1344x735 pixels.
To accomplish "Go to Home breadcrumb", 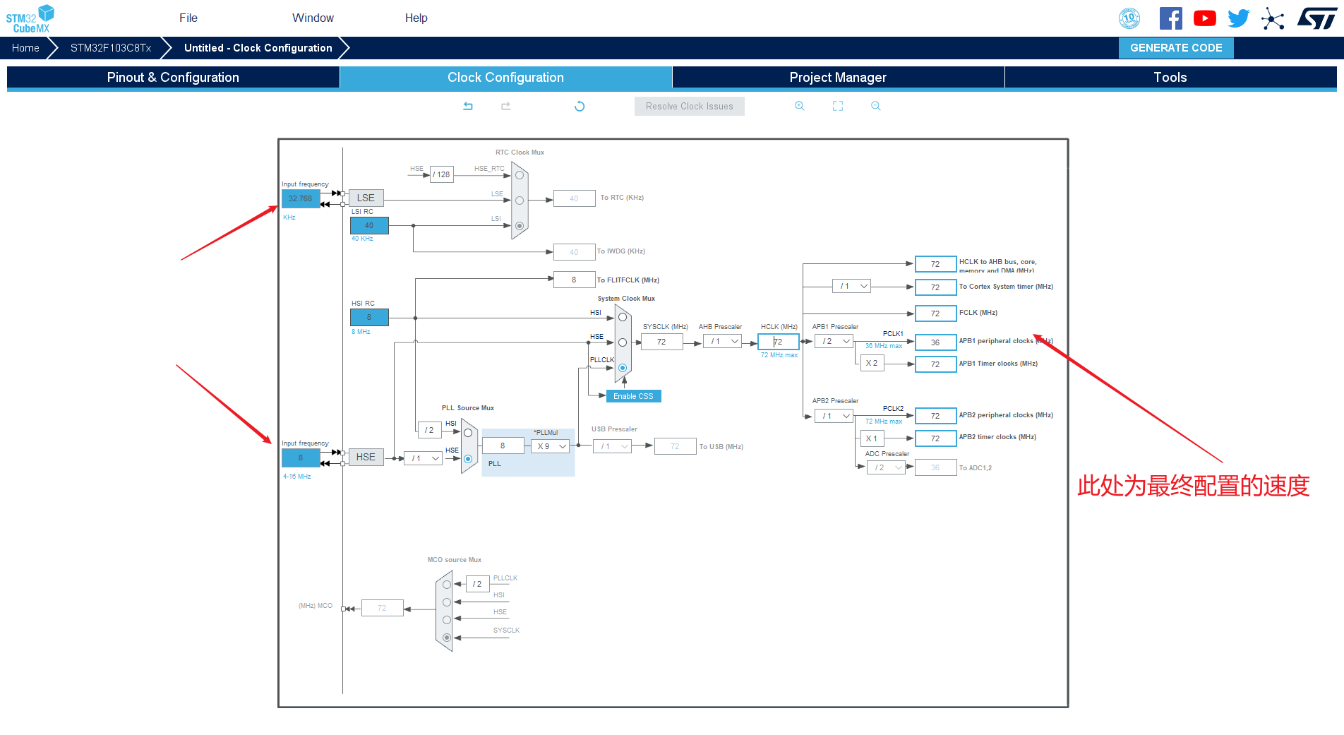I will [x=25, y=48].
